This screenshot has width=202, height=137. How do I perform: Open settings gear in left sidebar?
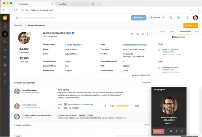[5, 82]
